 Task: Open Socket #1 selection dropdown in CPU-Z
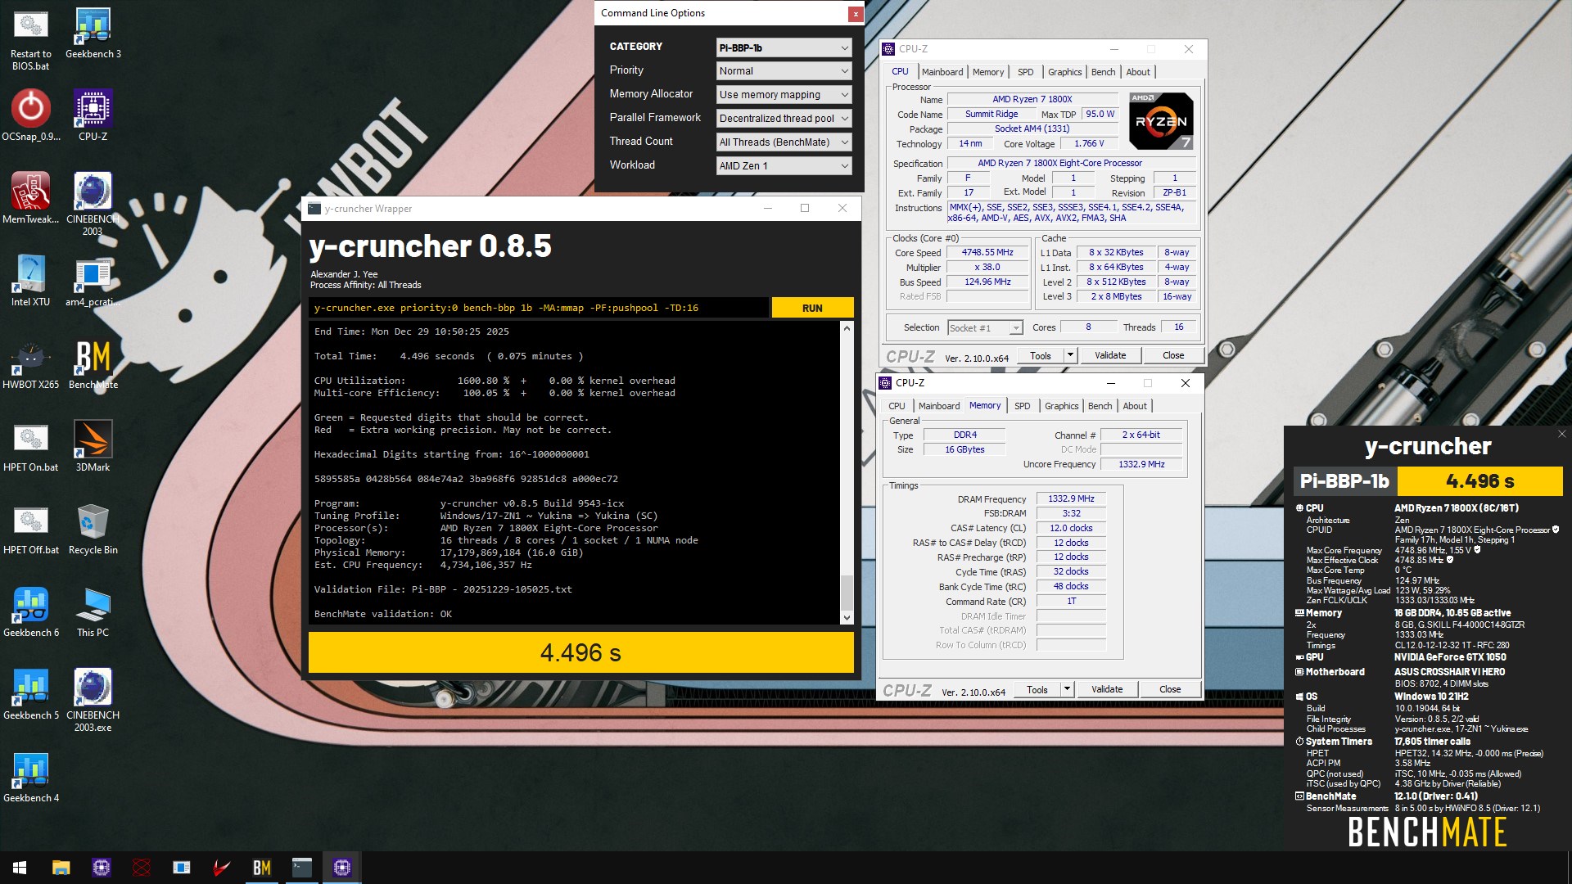(985, 327)
